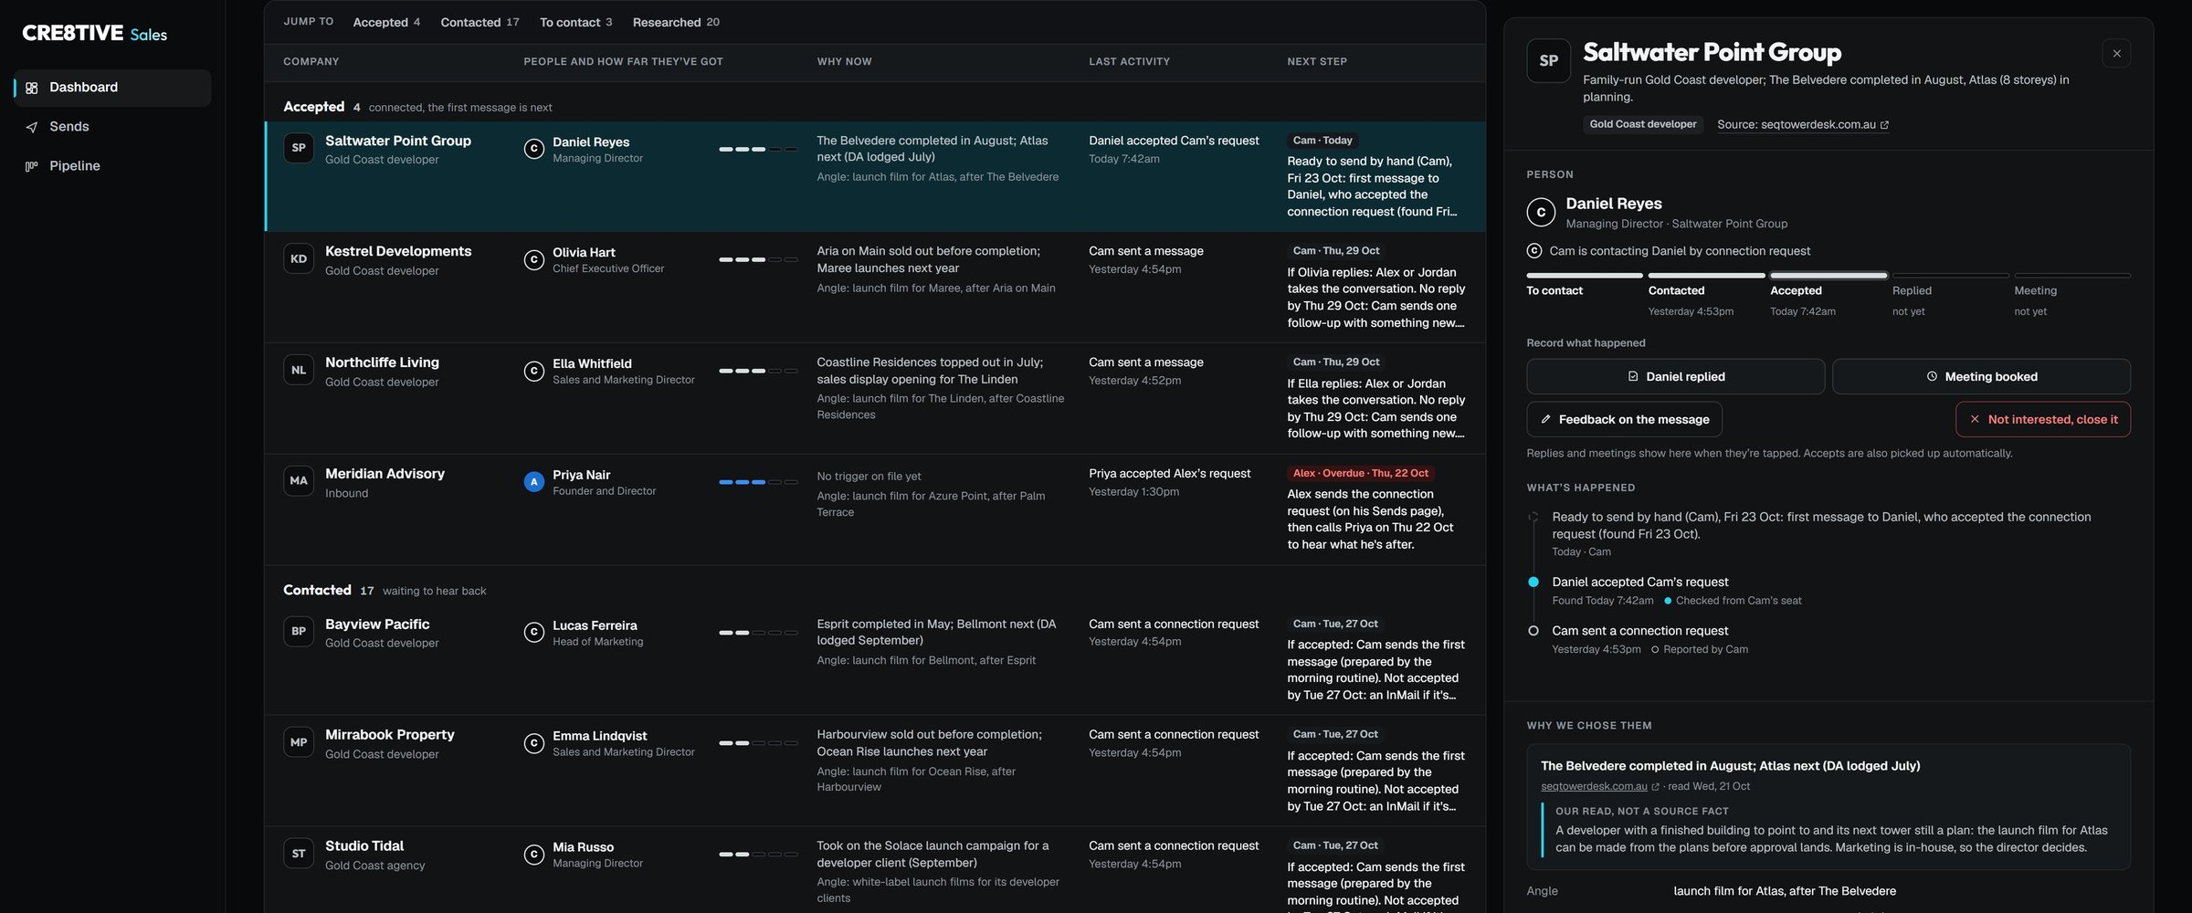Click the Ella Whitfield person name

(592, 364)
